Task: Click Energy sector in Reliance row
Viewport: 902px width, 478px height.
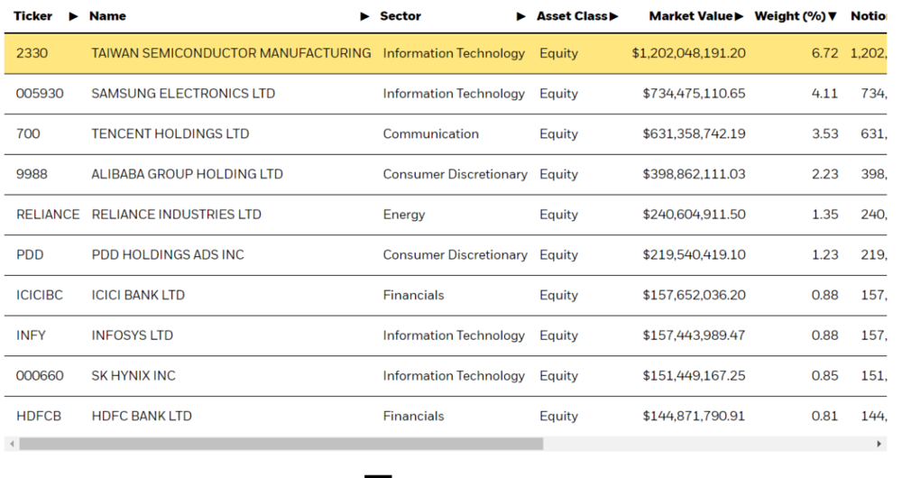Action: pos(404,215)
